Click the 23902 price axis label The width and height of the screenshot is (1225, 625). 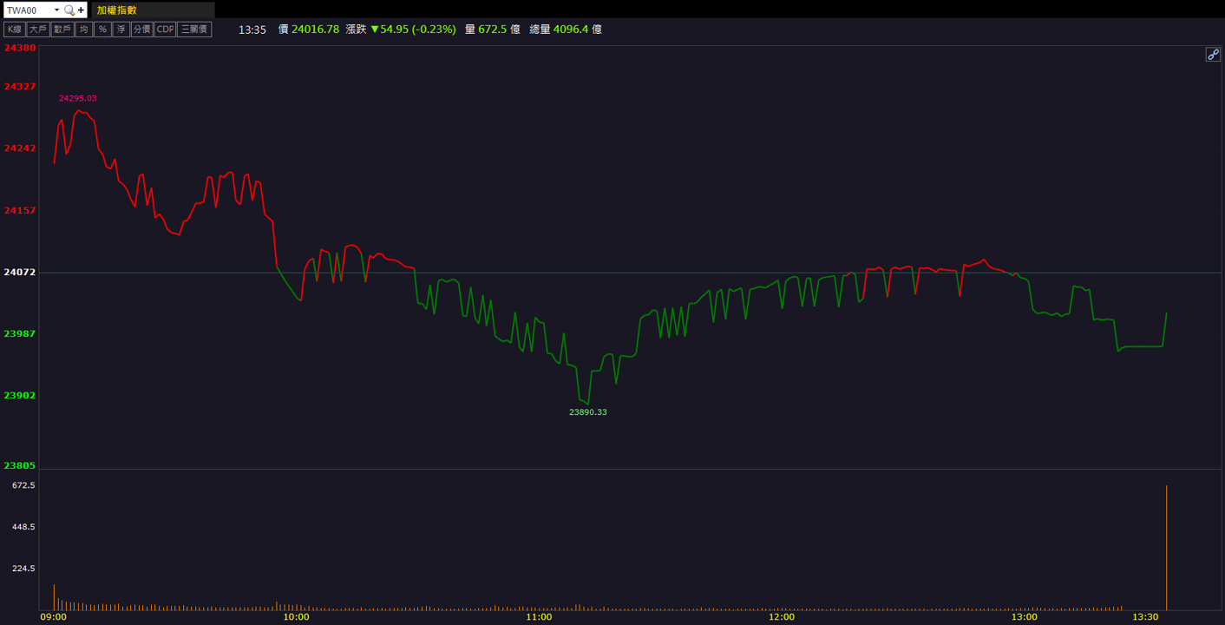(20, 395)
